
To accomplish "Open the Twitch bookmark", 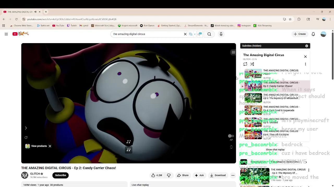I will point(72,25).
